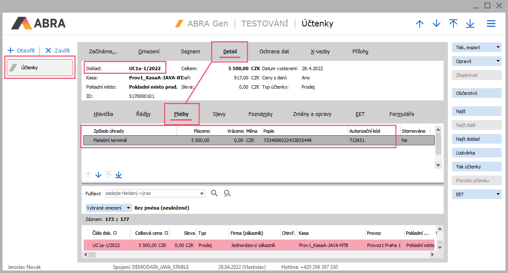Jump to last record with top-bar arrow
This screenshot has height=273, width=508.
pos(470,24)
